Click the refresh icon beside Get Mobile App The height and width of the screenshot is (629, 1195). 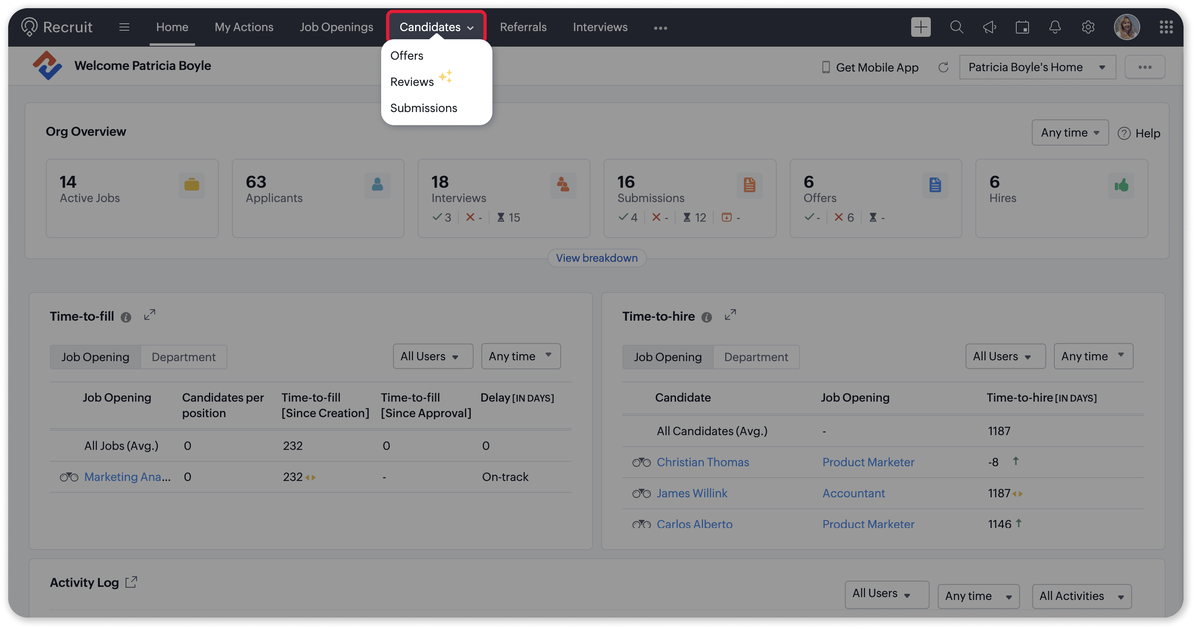pyautogui.click(x=943, y=67)
